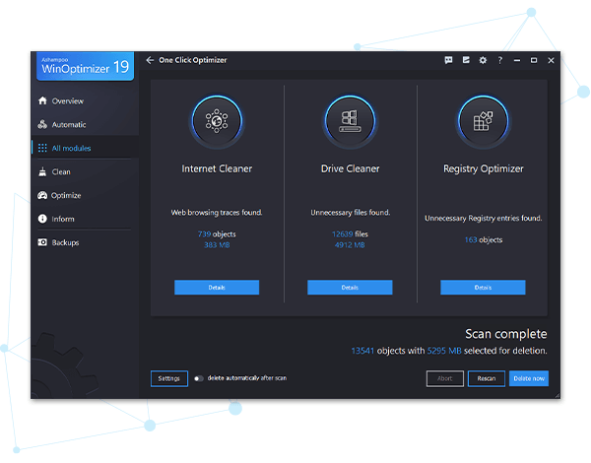Click Unnecessary files found text
591x463 pixels.
pyautogui.click(x=350, y=213)
